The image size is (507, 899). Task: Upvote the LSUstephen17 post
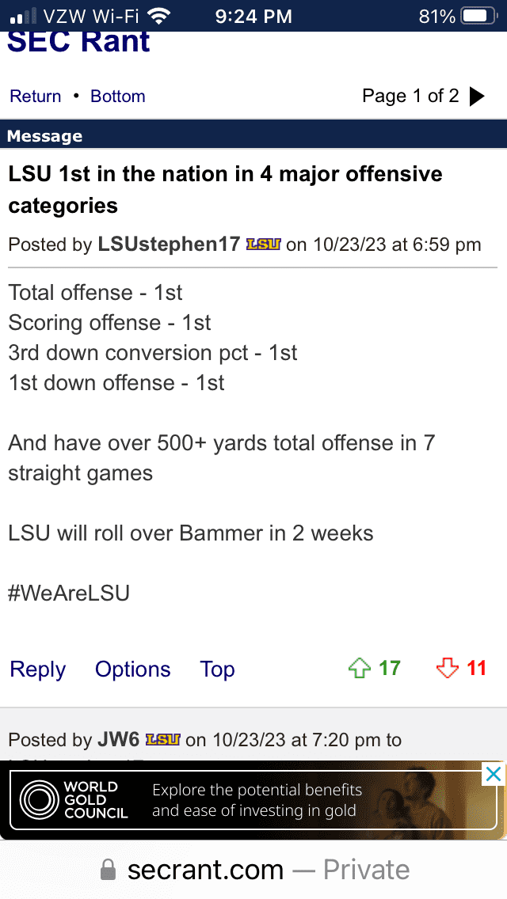(x=360, y=669)
